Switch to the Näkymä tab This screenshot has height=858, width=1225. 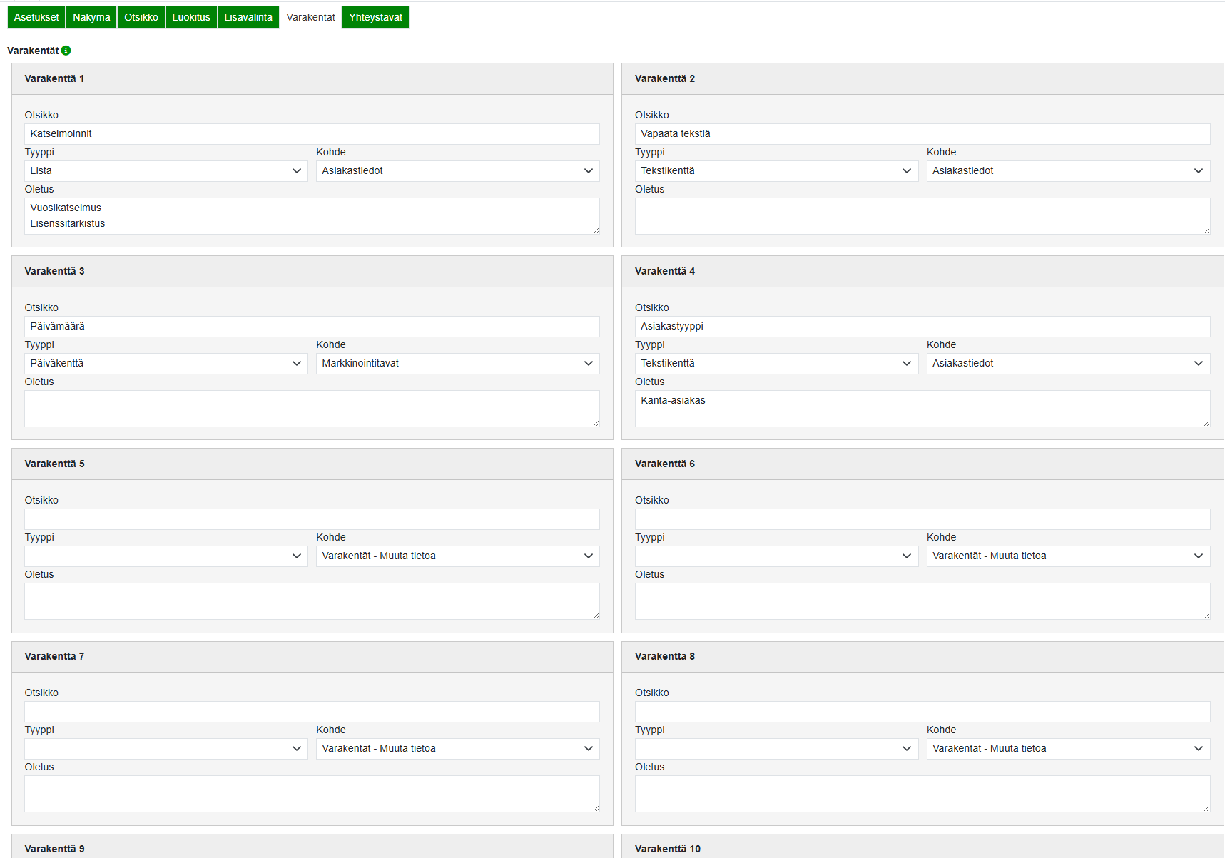[91, 17]
